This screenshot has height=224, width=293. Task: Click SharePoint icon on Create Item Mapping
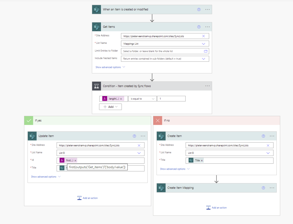point(161,188)
